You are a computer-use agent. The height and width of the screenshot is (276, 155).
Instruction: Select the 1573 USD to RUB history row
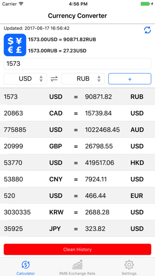77,96
